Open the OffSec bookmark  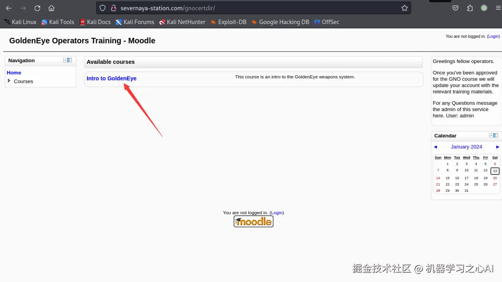[326, 22]
